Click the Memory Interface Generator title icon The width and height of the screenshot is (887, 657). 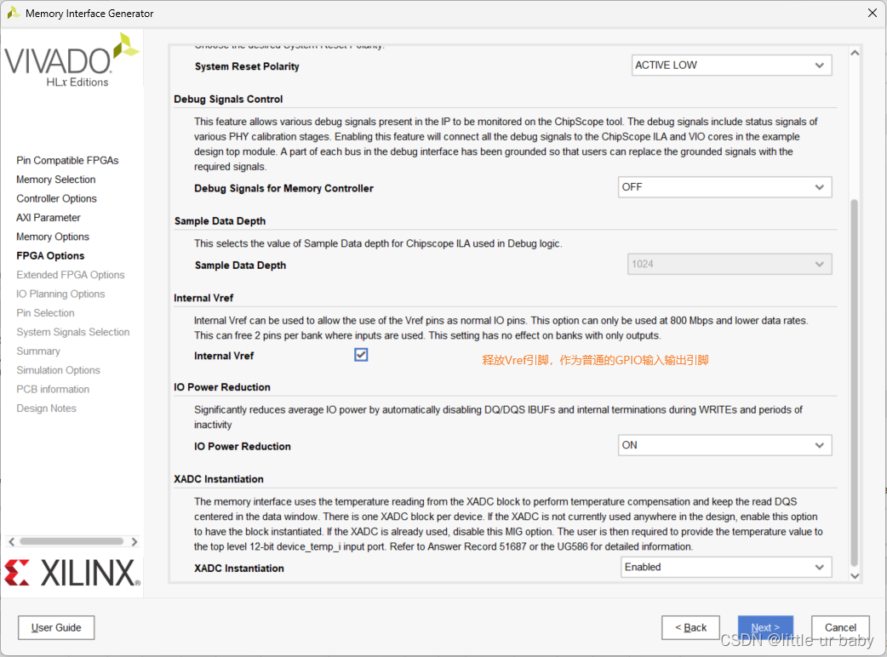(13, 13)
